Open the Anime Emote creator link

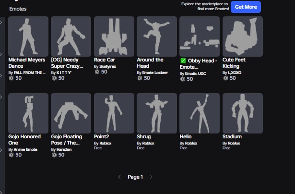(25, 149)
